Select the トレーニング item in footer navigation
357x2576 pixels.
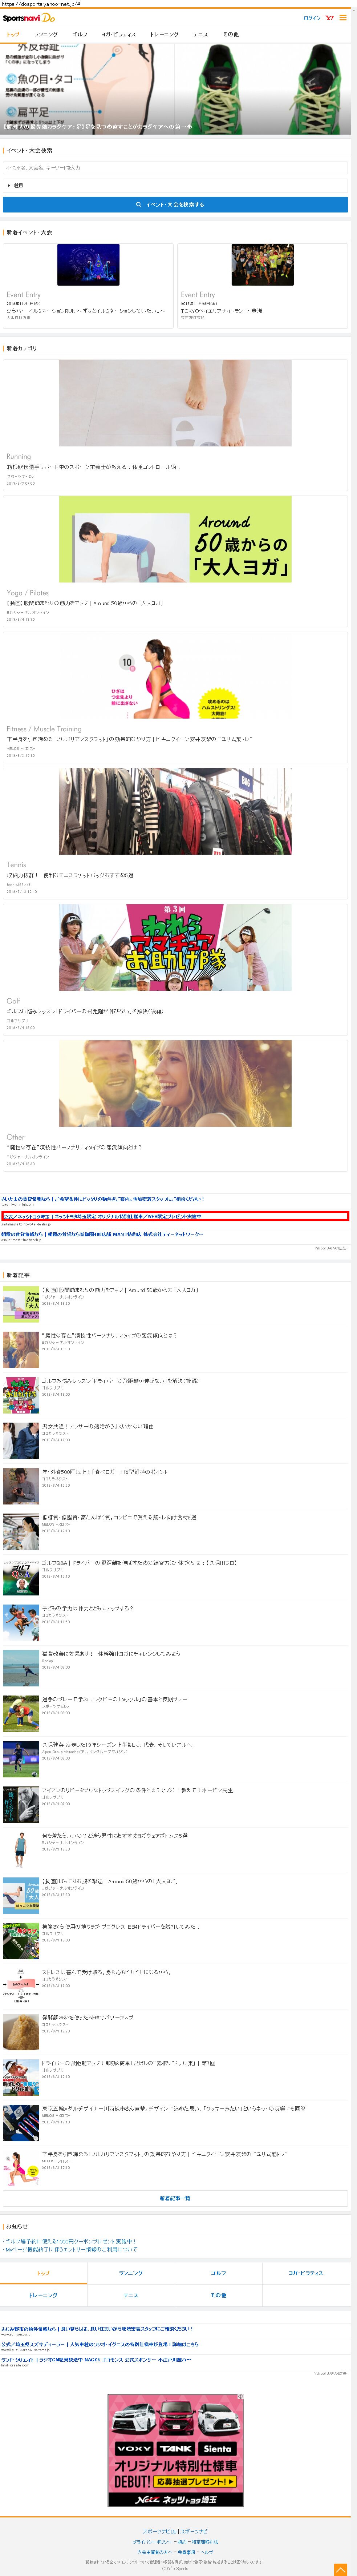point(43,2295)
